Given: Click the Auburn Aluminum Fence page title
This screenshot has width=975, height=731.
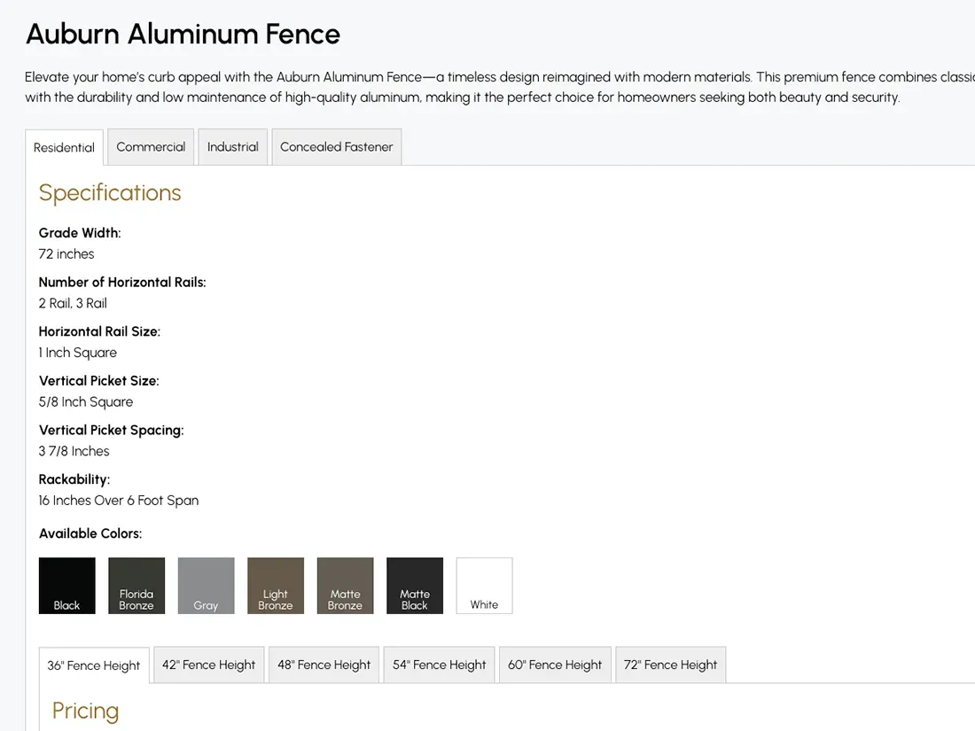Looking at the screenshot, I should 183,35.
